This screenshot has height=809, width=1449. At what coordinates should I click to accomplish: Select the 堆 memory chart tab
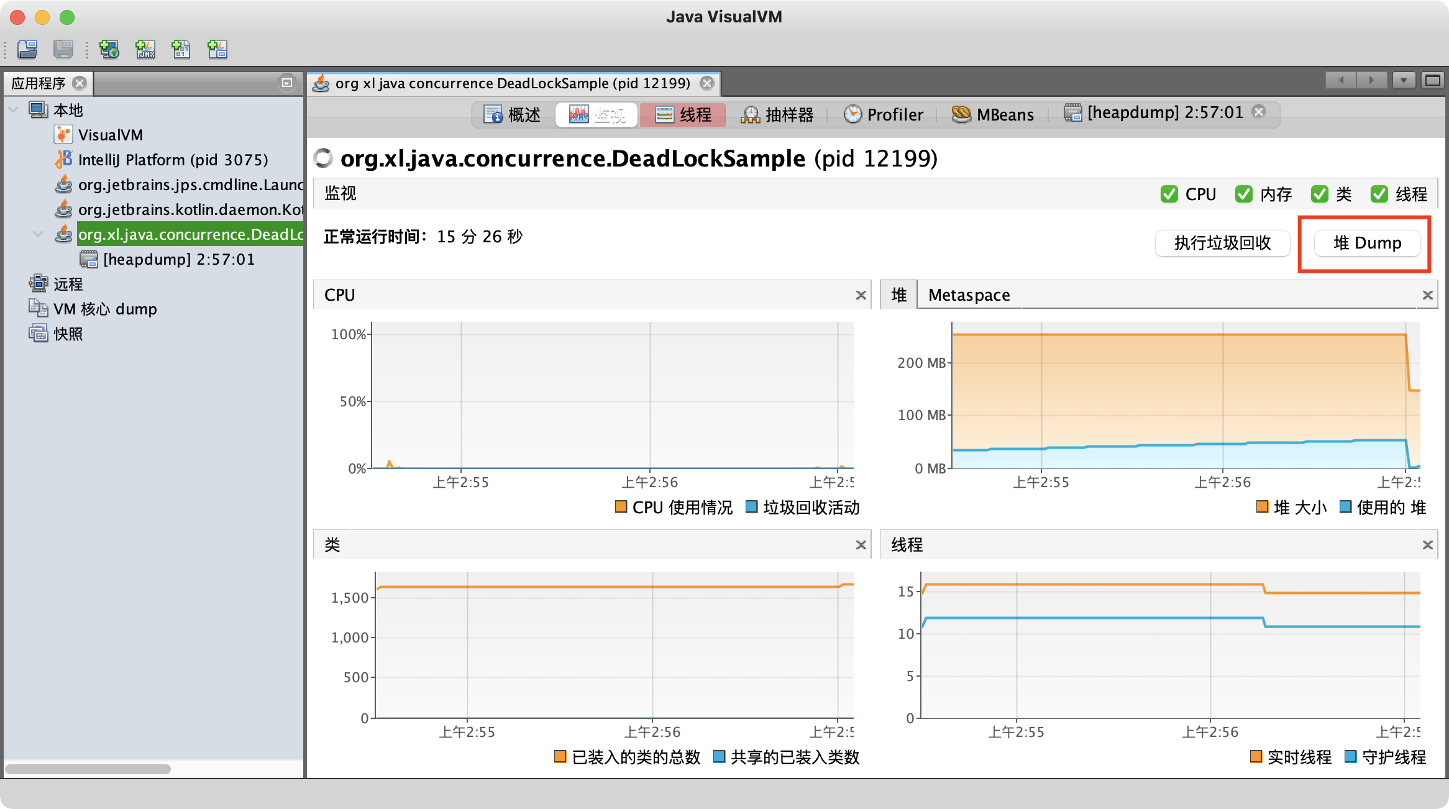point(898,295)
